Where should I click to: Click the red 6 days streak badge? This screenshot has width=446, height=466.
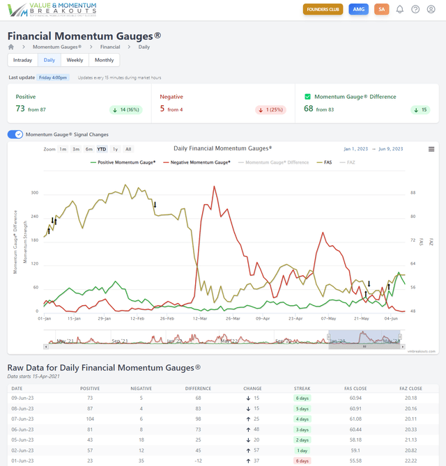tap(302, 461)
